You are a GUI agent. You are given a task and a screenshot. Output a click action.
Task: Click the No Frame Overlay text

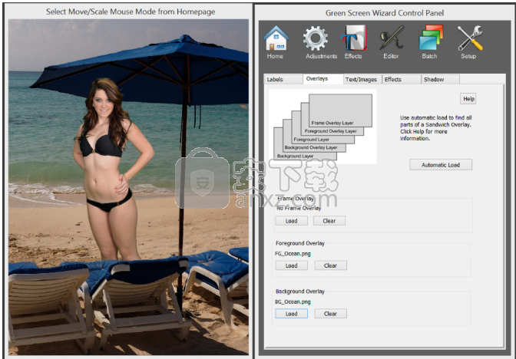(x=299, y=208)
